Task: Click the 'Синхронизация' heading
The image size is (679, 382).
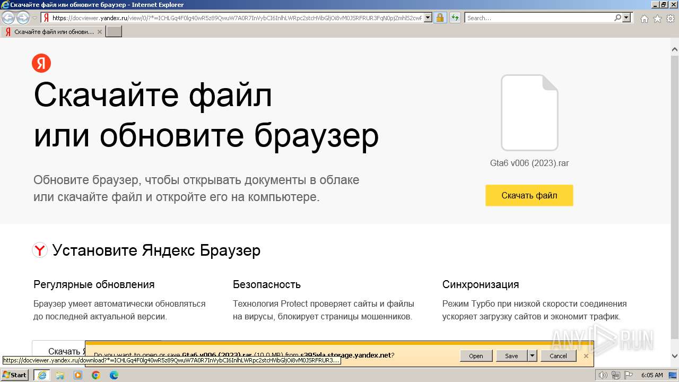Action: coord(481,284)
